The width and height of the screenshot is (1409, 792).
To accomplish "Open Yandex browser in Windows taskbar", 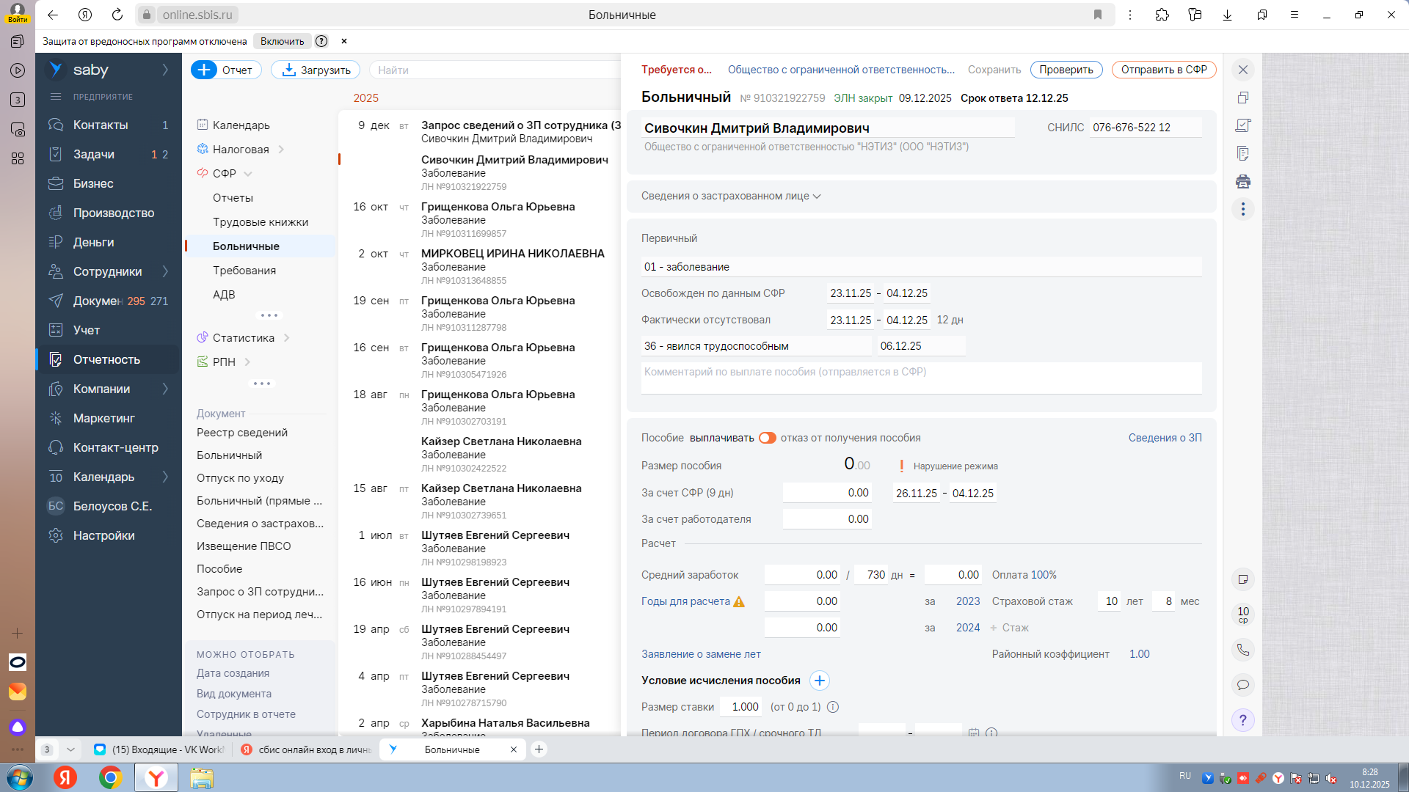I will click(156, 777).
